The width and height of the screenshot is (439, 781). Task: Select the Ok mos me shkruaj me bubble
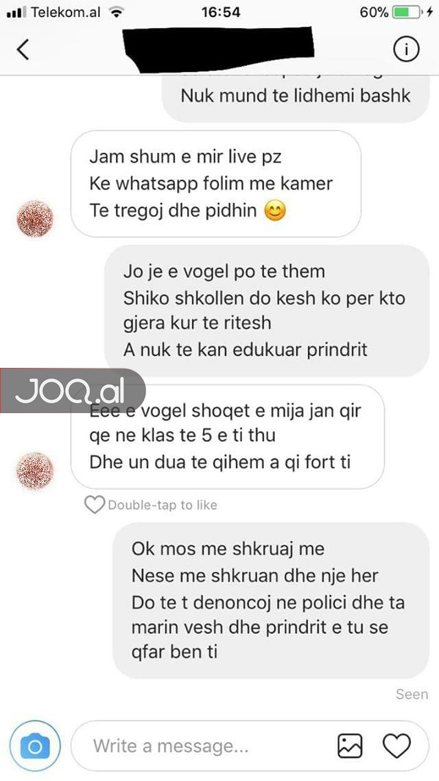coord(271,601)
